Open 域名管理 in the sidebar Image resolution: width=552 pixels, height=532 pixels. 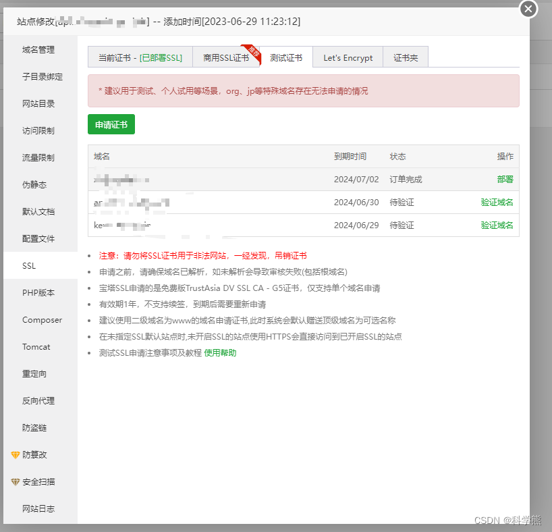(38, 50)
